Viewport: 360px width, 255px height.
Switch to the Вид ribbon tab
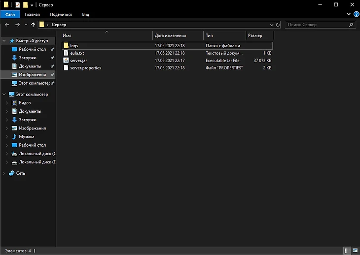coord(85,14)
